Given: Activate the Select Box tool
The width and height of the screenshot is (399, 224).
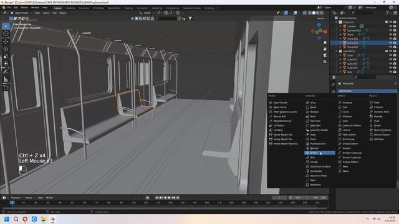Looking at the screenshot, I should (x=6, y=26).
